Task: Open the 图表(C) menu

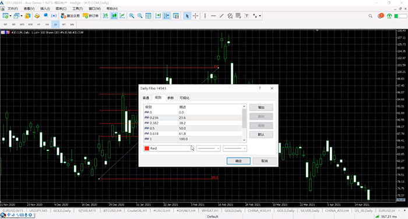Action: click(61, 9)
